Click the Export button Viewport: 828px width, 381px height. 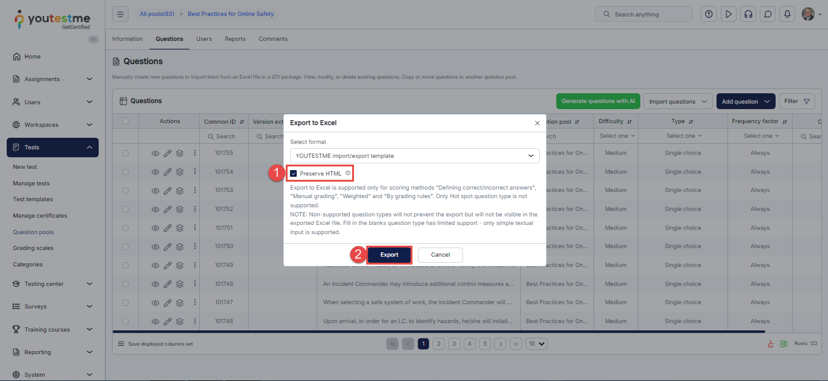389,255
